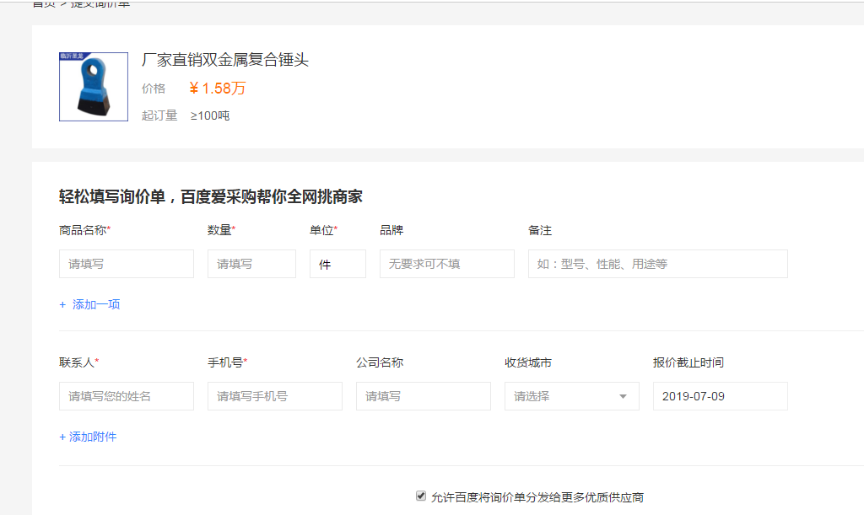Uncheck 允许百度将询价单分发给更多优质供应商 checkbox
This screenshot has width=864, height=515.
point(421,496)
